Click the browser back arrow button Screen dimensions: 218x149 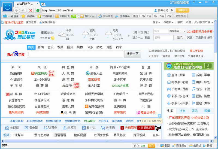click(x=17, y=10)
